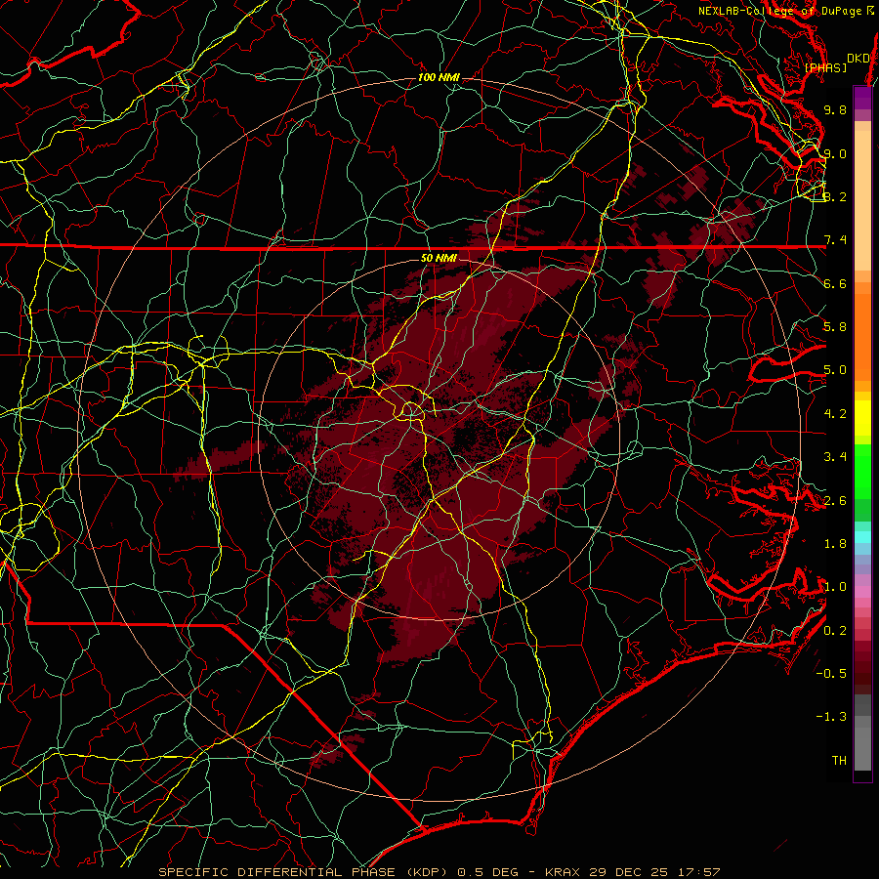This screenshot has height=879, width=879.
Task: Click the "KRAX" radar site identifier
Action: (564, 872)
